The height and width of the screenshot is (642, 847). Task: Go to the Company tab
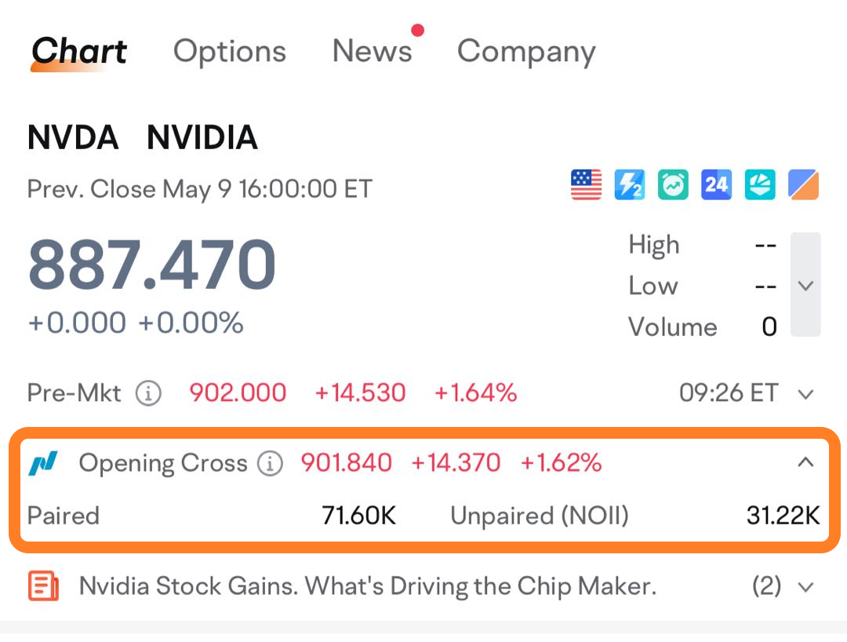(526, 52)
